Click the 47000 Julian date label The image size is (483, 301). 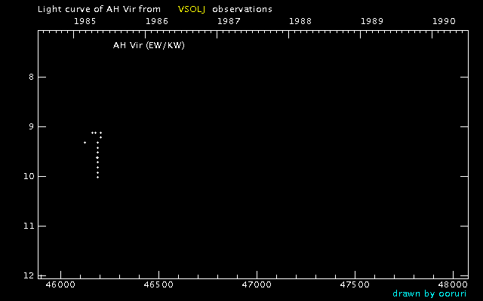[x=257, y=284]
